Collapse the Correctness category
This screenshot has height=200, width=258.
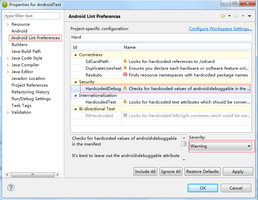tap(75, 55)
